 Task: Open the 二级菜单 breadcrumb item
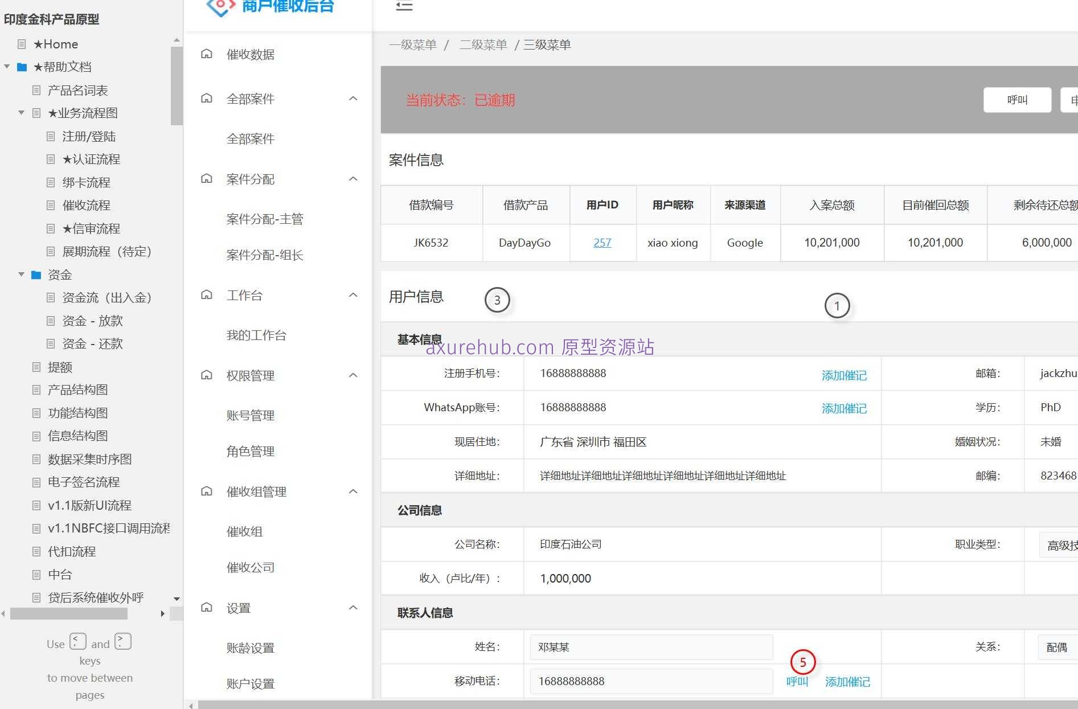[483, 44]
